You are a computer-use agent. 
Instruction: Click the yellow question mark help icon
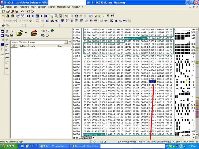click(108, 16)
